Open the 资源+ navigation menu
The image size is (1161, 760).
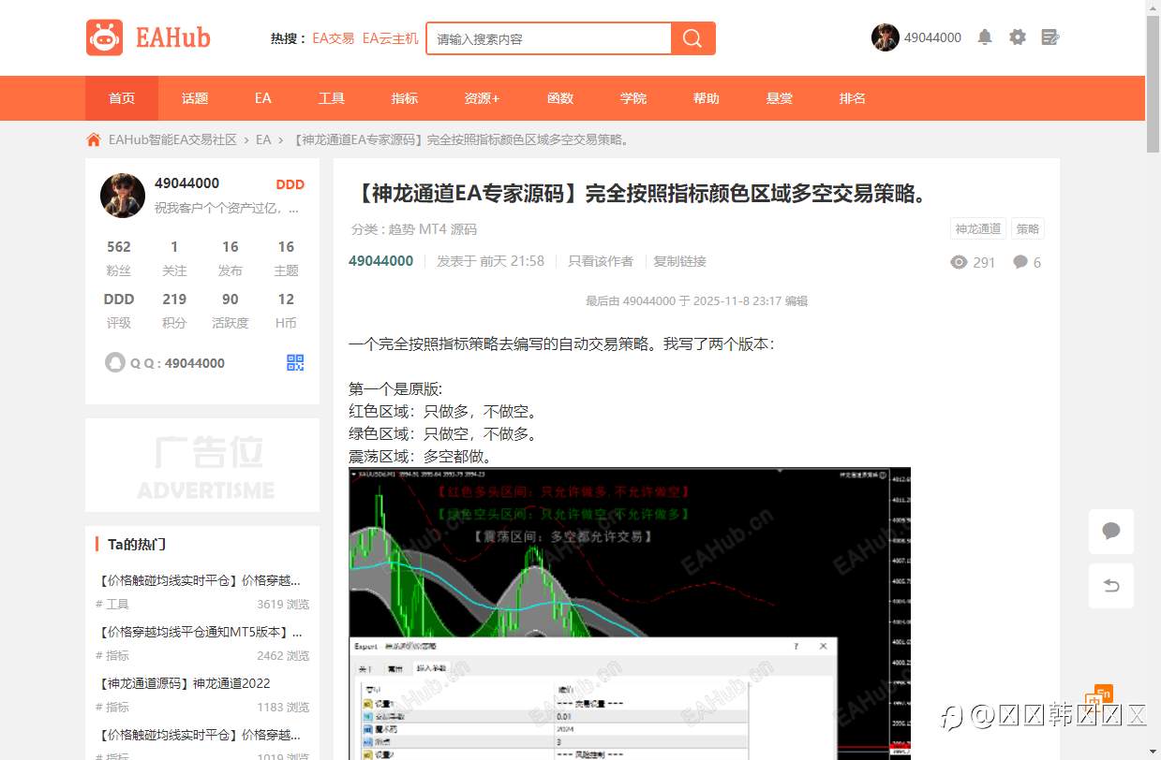coord(481,97)
